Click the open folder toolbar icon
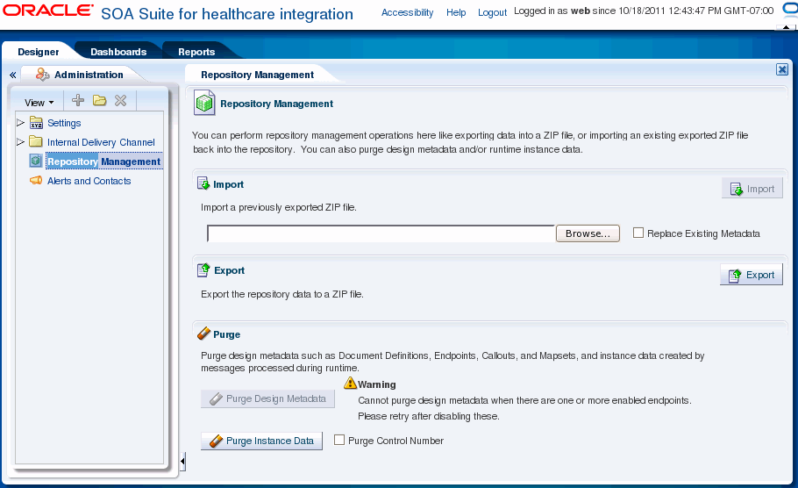798x488 pixels. [100, 100]
